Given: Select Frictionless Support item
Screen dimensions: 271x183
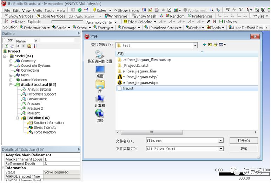Looking at the screenshot, I should [x=41, y=94].
